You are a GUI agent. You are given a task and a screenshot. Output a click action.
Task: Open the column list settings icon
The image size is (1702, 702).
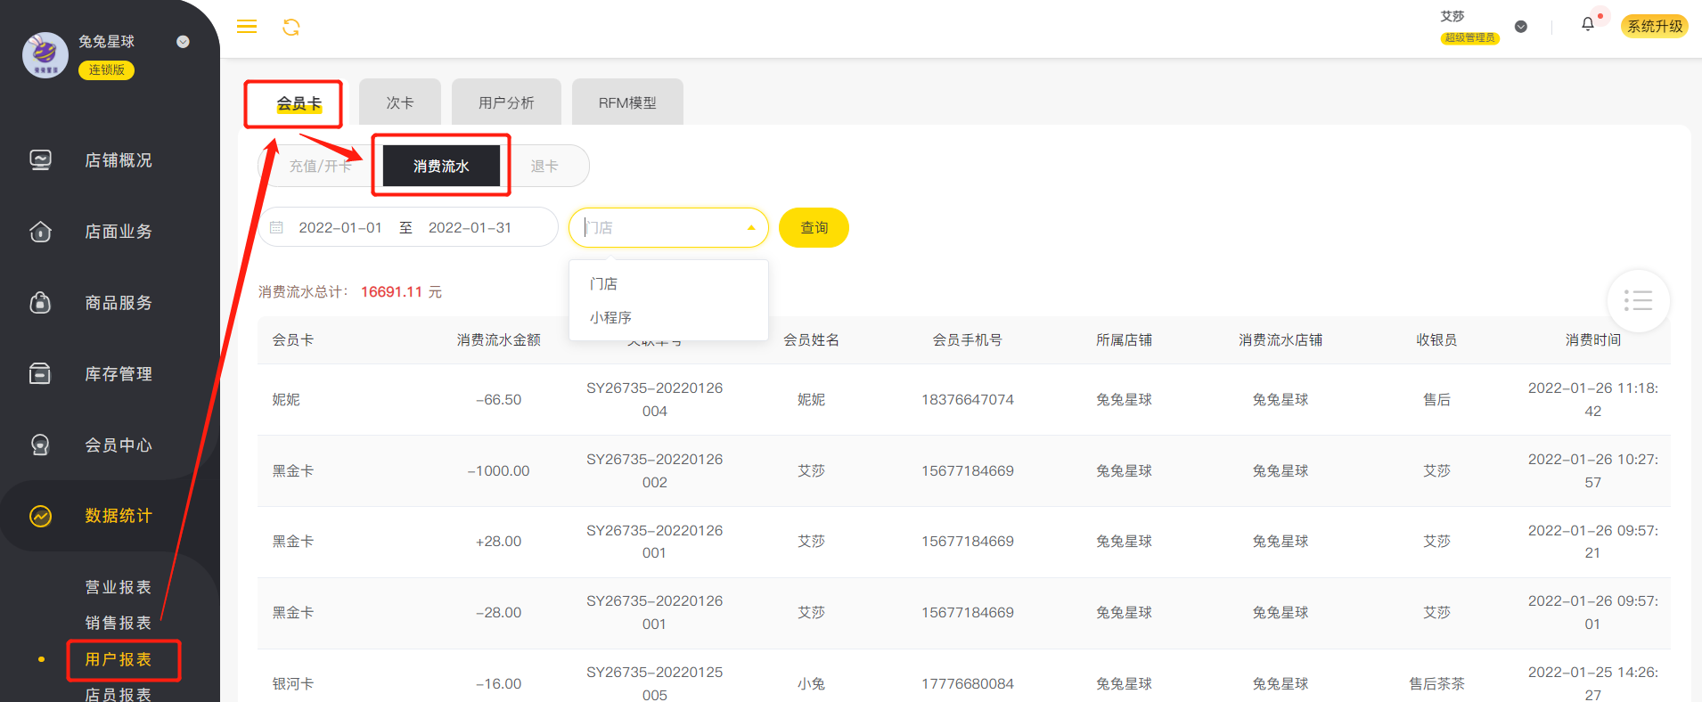1638,301
